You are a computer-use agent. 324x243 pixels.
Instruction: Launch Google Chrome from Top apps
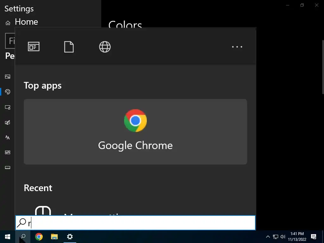pyautogui.click(x=135, y=132)
